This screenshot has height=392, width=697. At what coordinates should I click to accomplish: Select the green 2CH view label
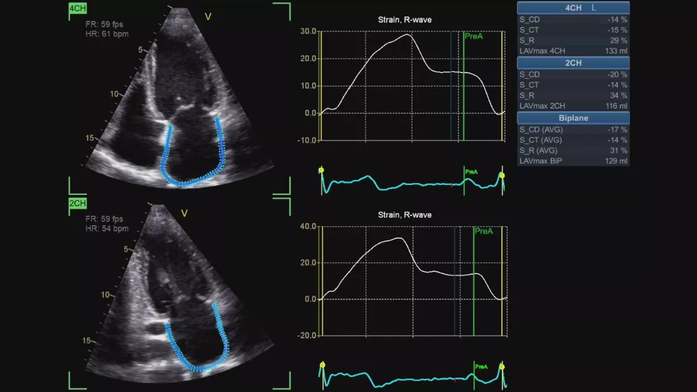point(77,204)
